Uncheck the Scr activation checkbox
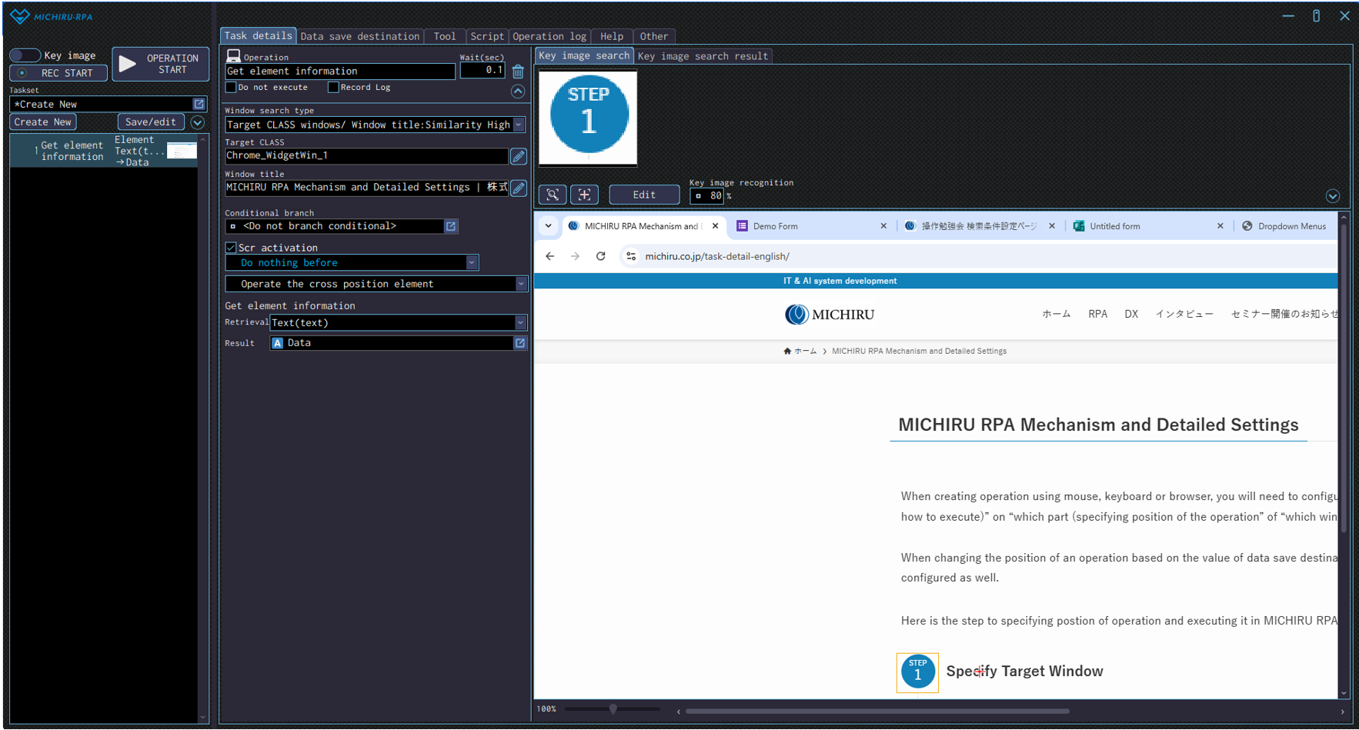This screenshot has height=730, width=1359. tap(231, 248)
